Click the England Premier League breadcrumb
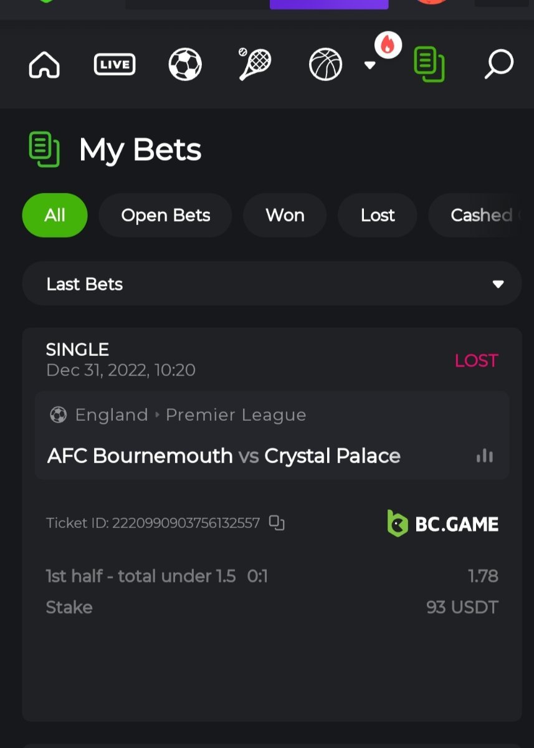Screen dimensions: 534x748 (190, 415)
